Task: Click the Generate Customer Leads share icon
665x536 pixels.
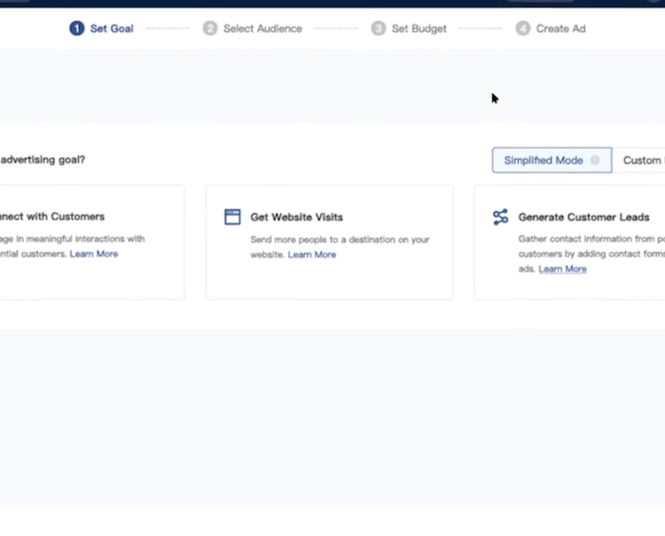Action: pyautogui.click(x=501, y=217)
